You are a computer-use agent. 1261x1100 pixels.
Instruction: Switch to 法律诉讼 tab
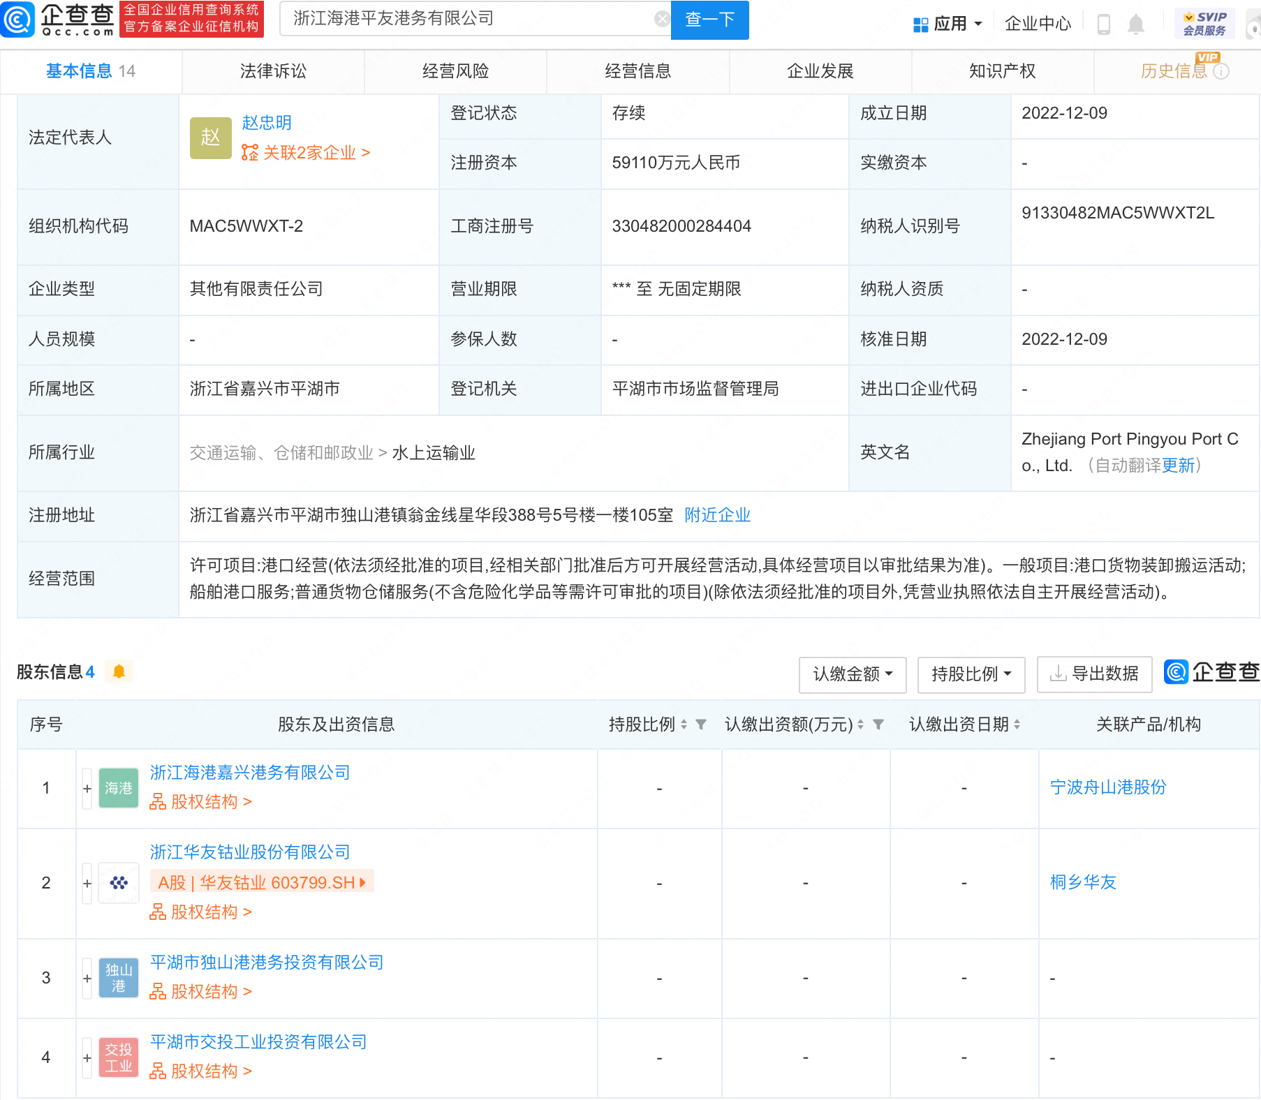273,71
